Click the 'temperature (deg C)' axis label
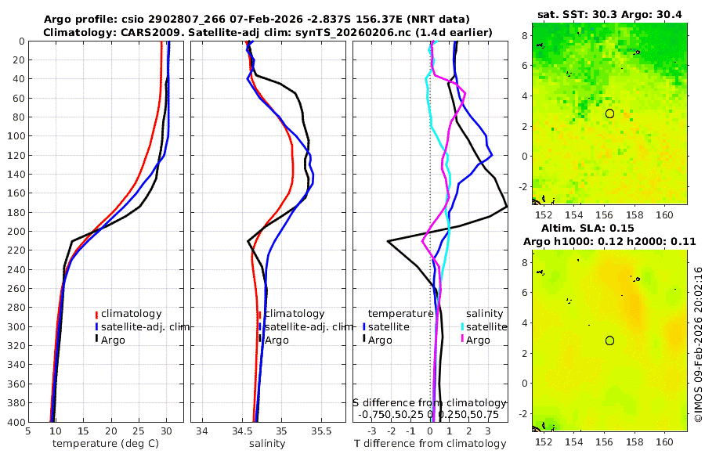 106,444
